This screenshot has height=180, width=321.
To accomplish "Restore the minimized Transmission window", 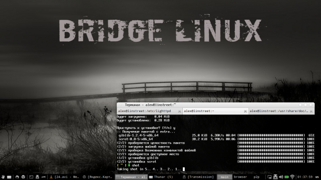I will 198,177.
